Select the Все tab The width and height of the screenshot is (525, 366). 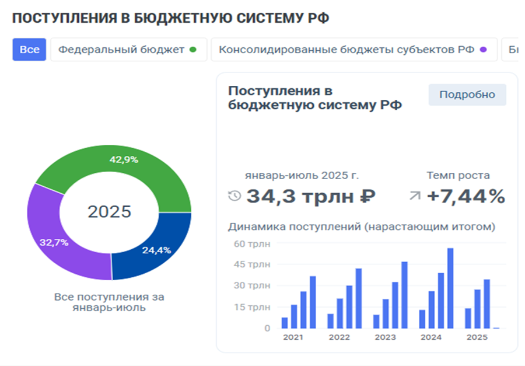click(29, 50)
